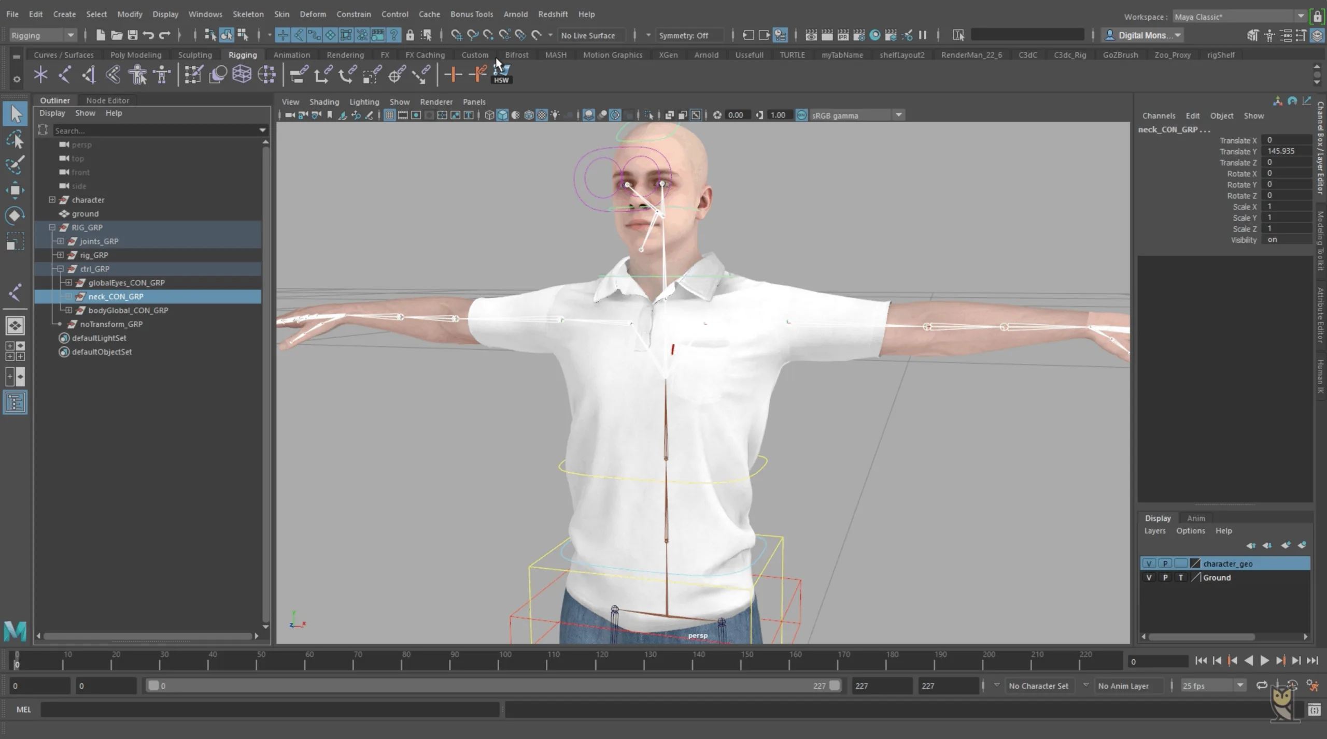Screen dimensions: 1327x739
Task: Switch to the Anim tab in the layer editor
Action: 1196,518
